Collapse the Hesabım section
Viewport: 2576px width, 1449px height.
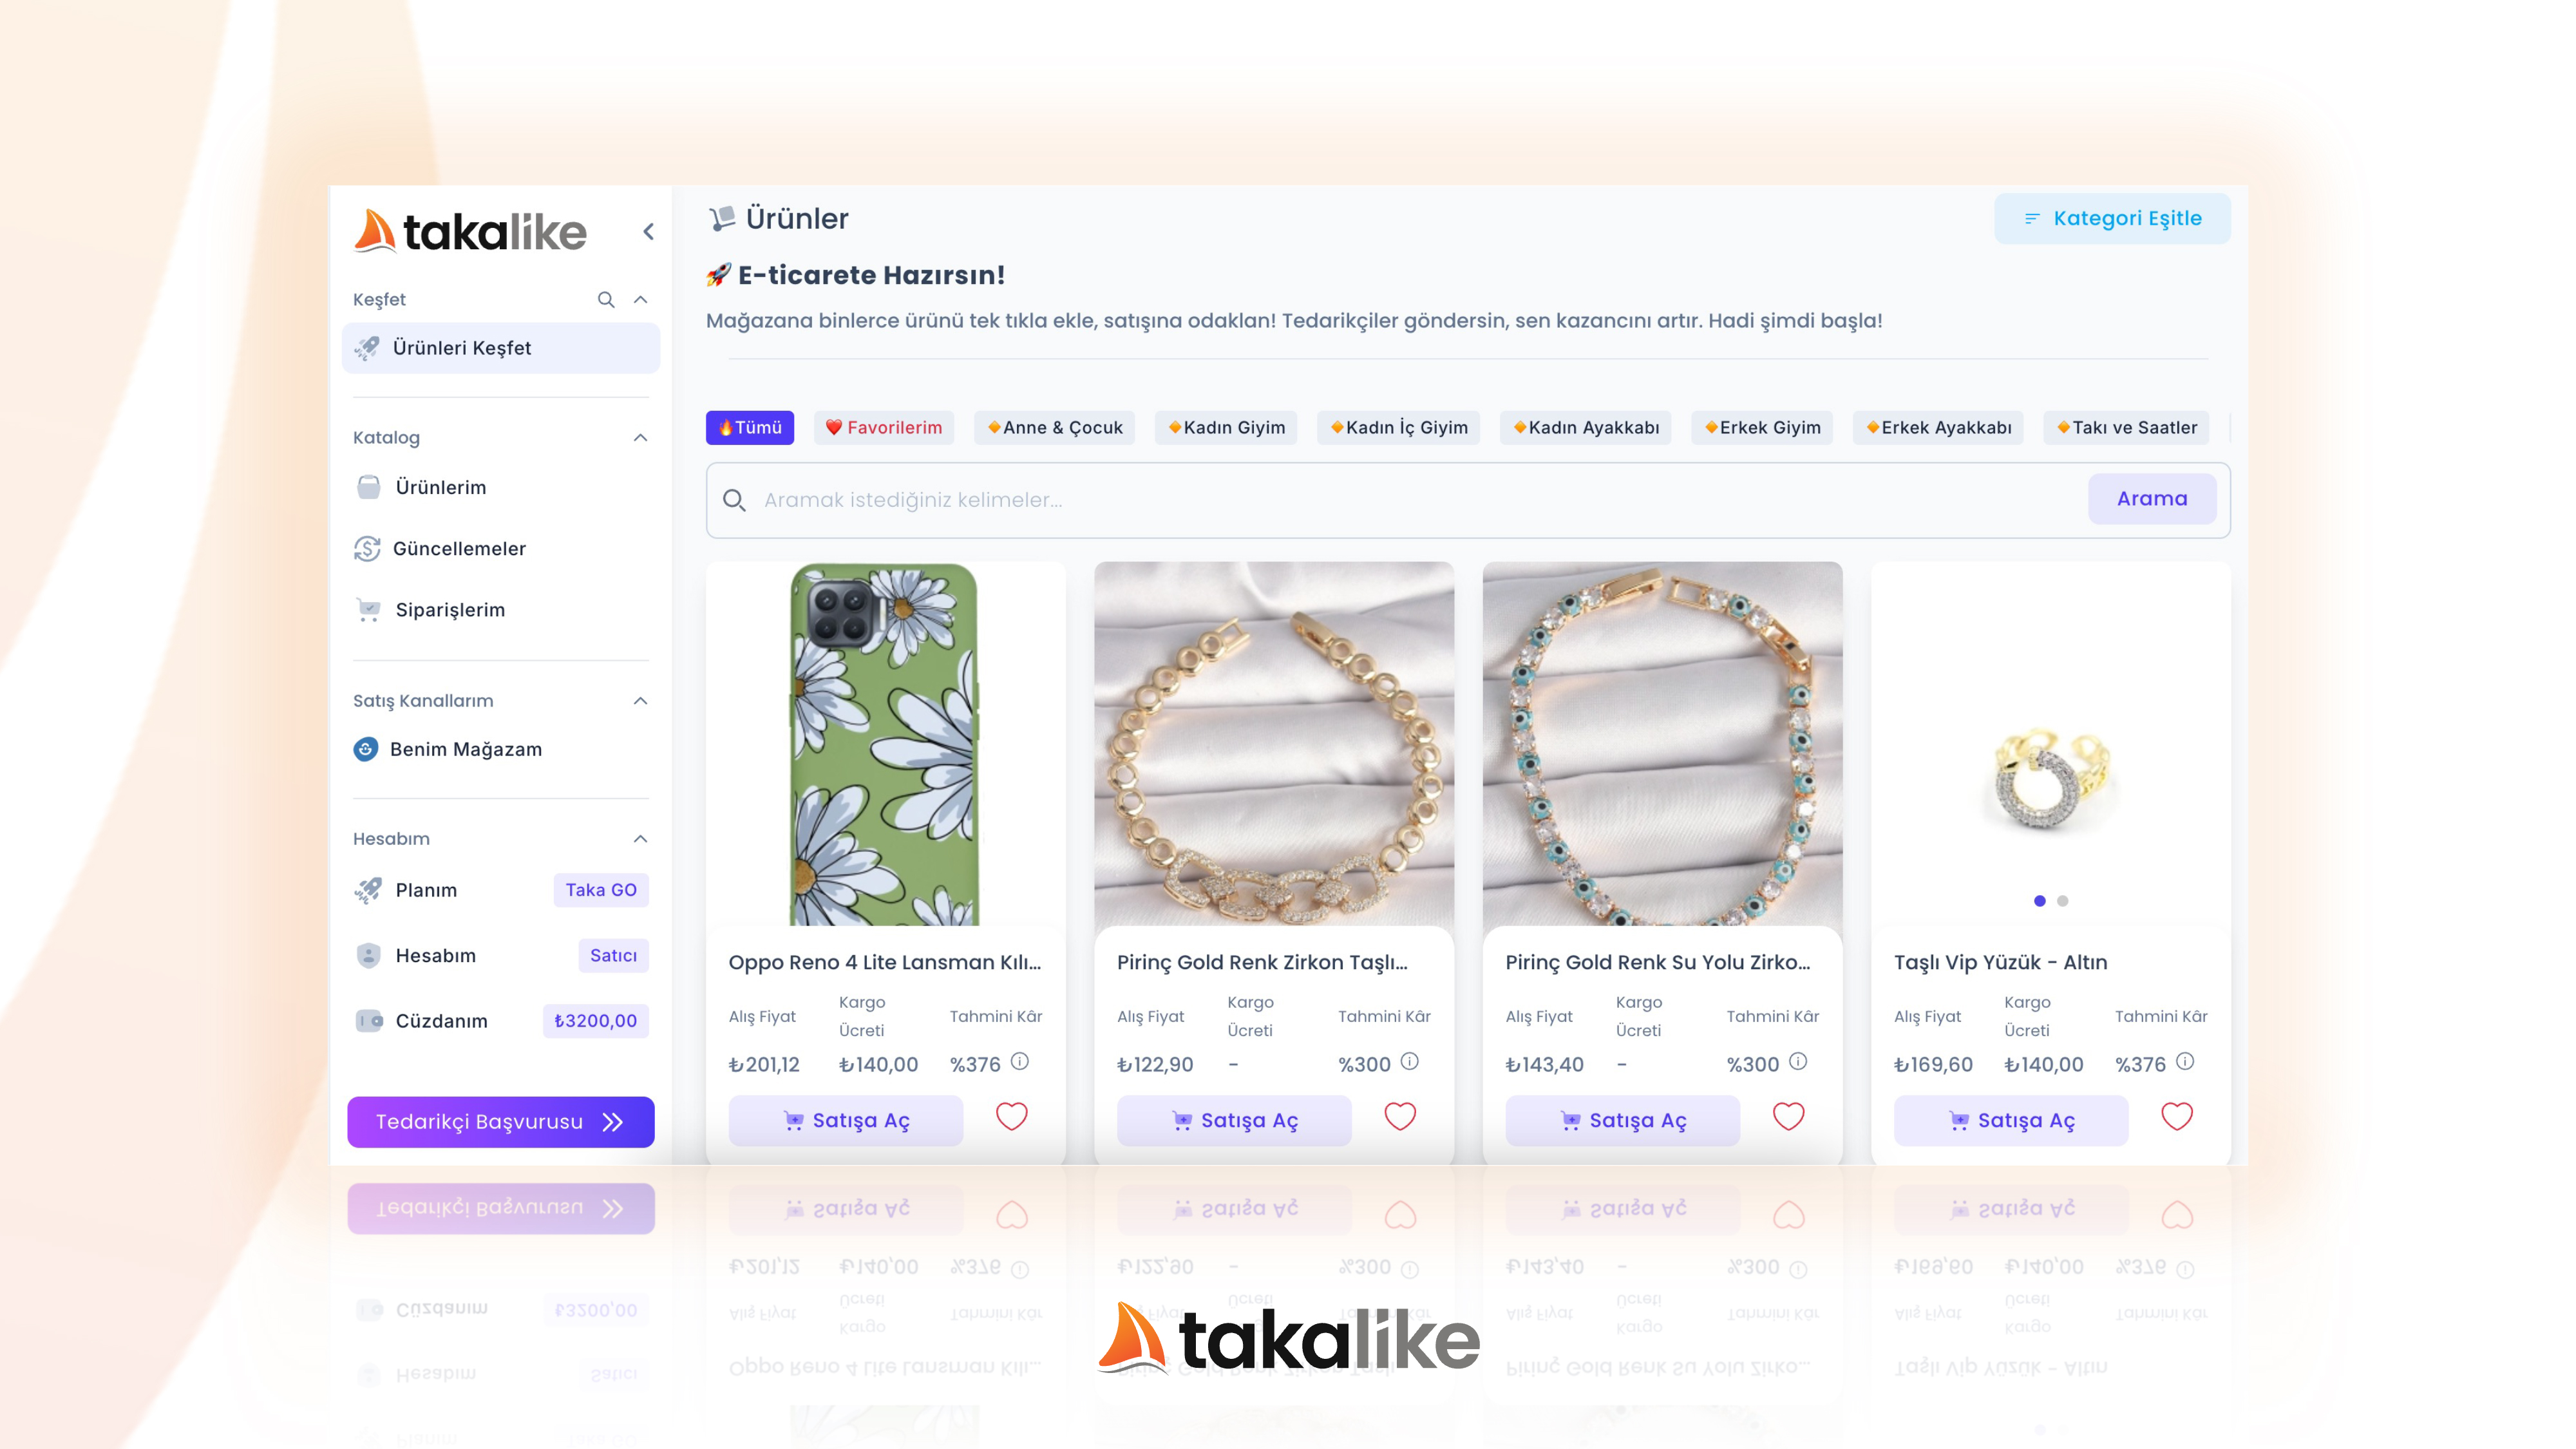641,839
